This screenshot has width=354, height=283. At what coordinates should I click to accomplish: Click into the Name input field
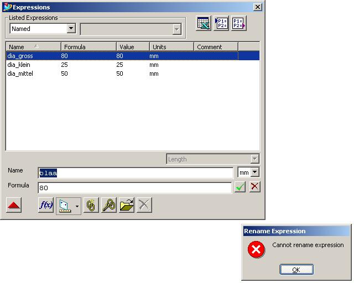[x=136, y=173]
